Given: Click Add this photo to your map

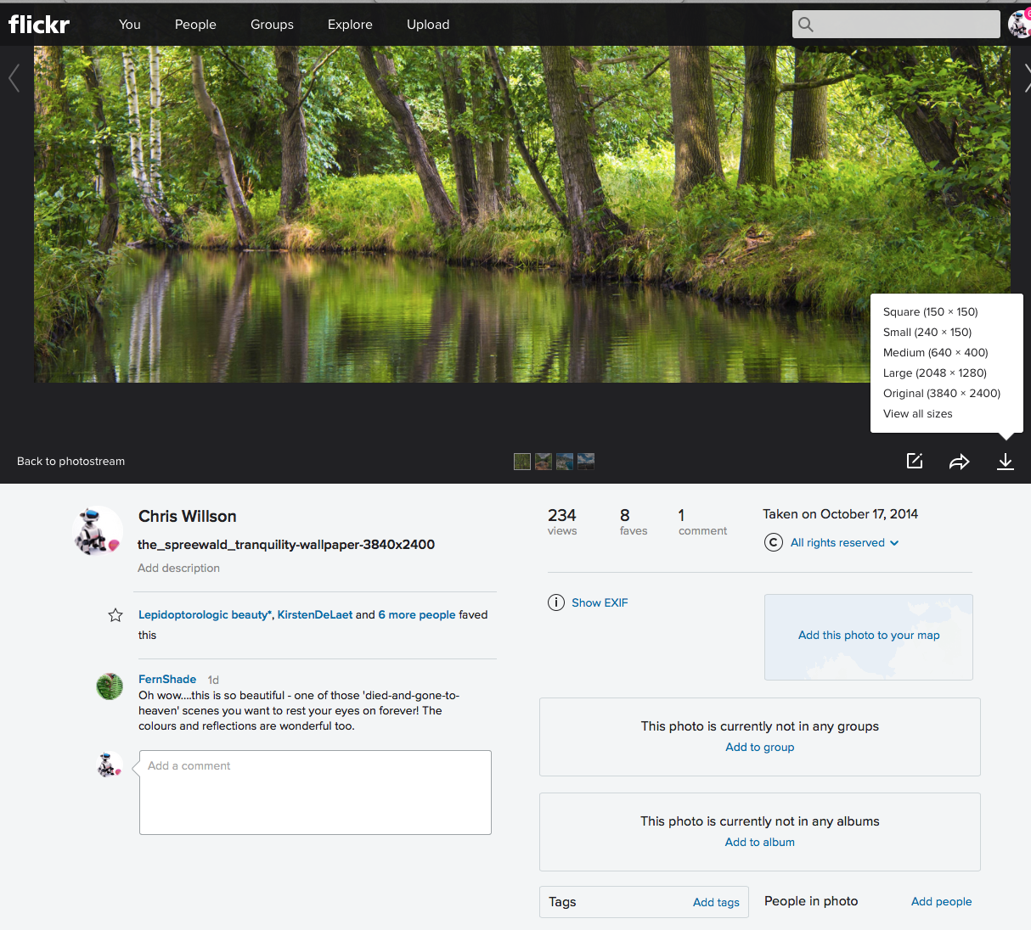Looking at the screenshot, I should pos(868,635).
